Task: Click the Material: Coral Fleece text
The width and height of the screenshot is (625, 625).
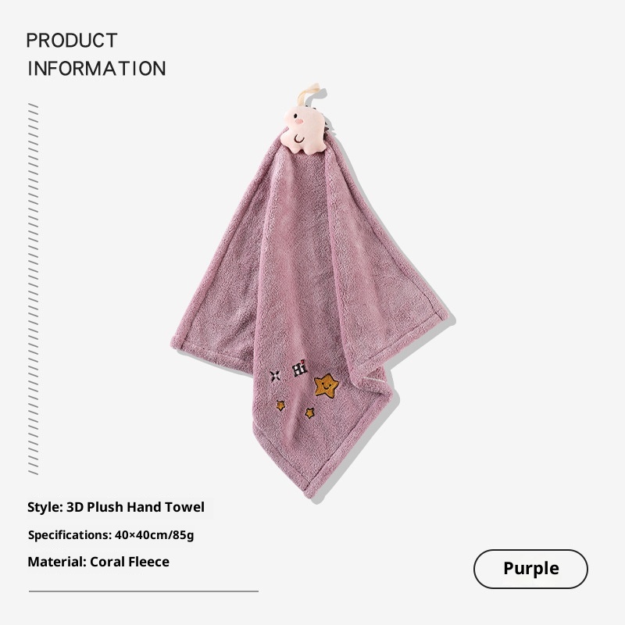Action: [98, 562]
